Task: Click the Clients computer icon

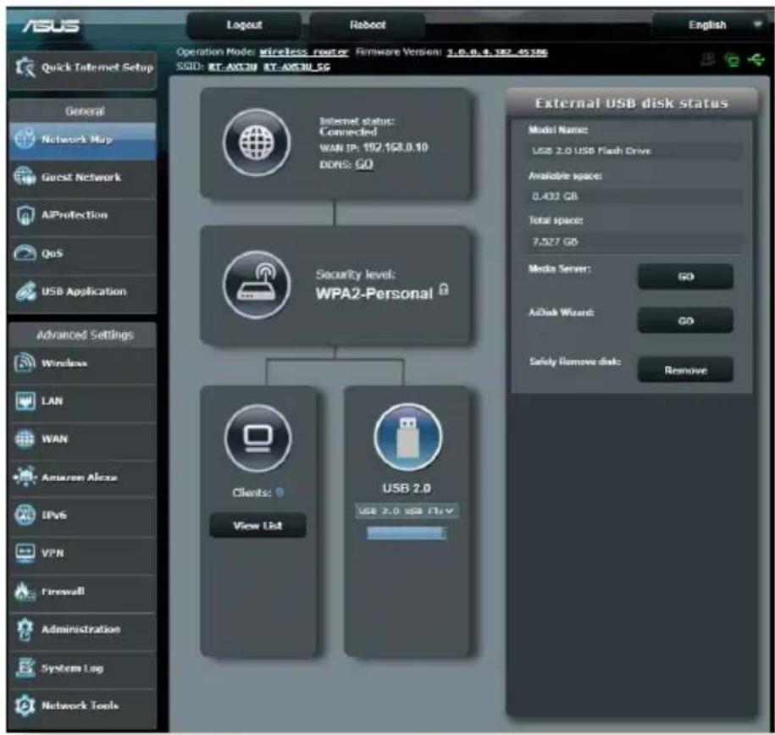Action: point(258,438)
